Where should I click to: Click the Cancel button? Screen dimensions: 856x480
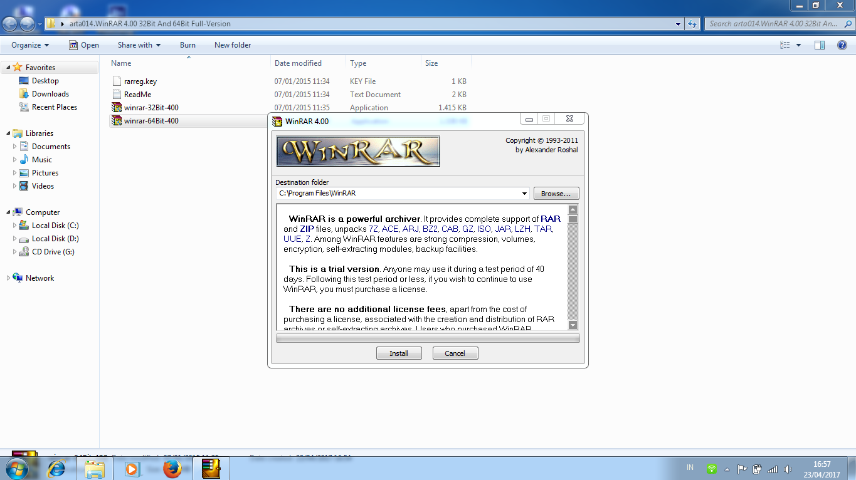455,353
